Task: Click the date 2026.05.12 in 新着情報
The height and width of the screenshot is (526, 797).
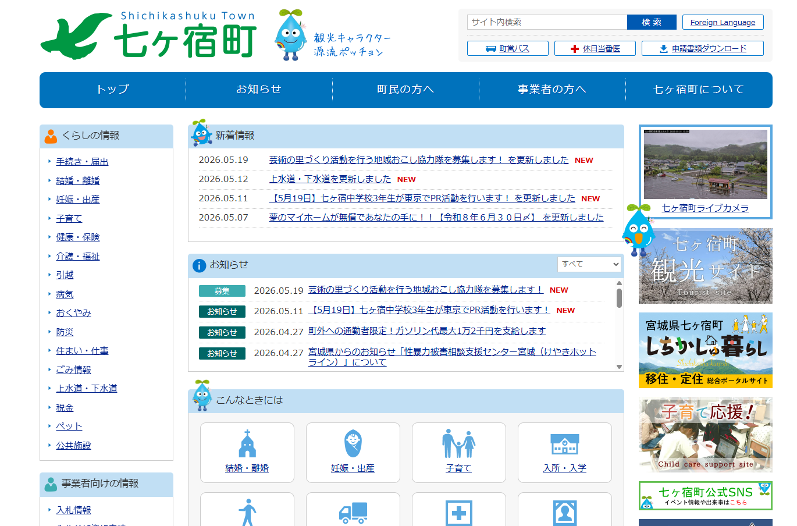Action: (223, 179)
